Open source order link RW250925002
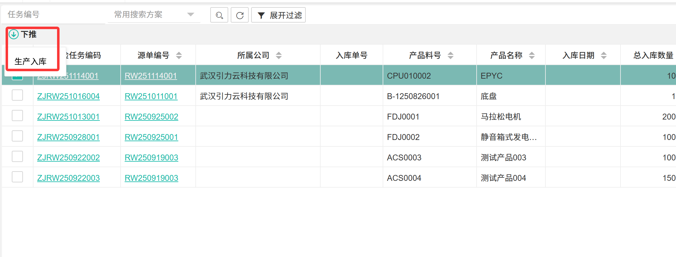The width and height of the screenshot is (676, 257). pos(151,117)
